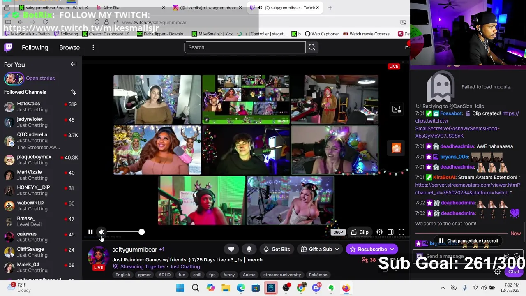Open Resubscribe dropdown

pyautogui.click(x=372, y=249)
